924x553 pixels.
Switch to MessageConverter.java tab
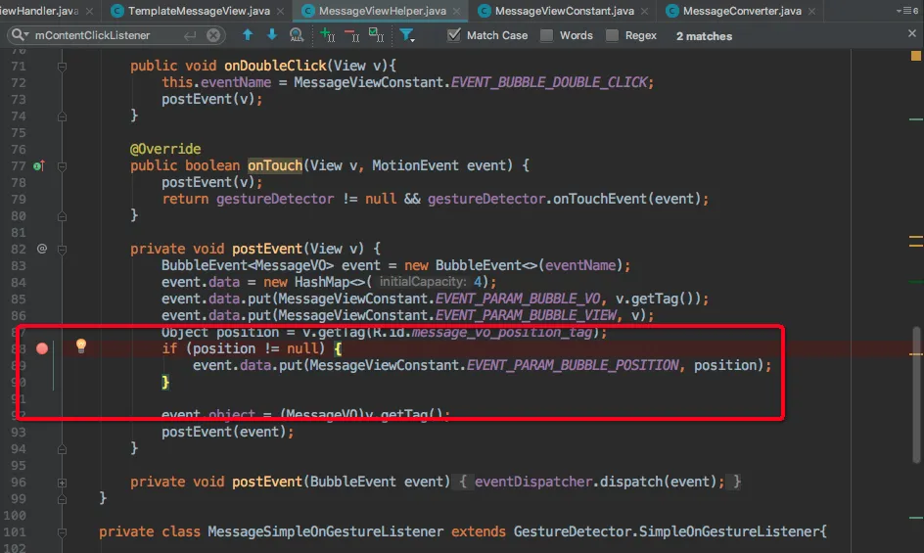click(x=742, y=11)
